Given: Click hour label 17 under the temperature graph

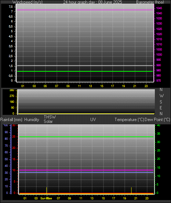Looking at the screenshot, I should (114, 198).
